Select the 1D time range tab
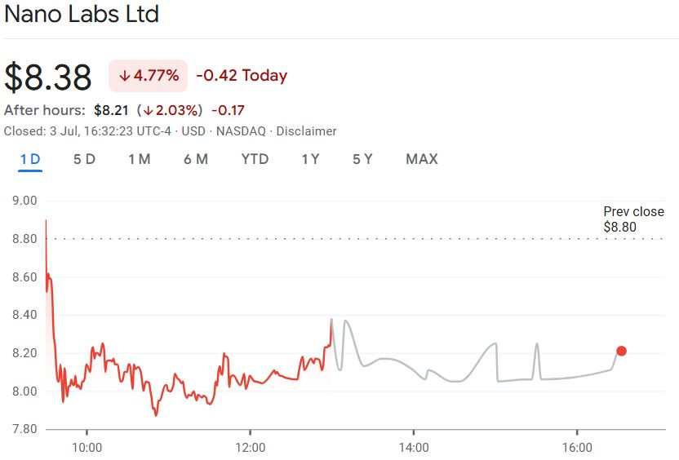The image size is (679, 460). (x=30, y=159)
